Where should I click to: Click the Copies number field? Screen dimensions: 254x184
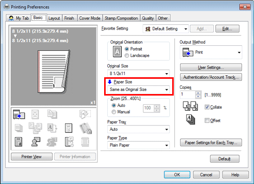187,95
